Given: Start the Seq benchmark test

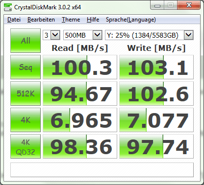Looking at the screenshot, I should pyautogui.click(x=25, y=67).
